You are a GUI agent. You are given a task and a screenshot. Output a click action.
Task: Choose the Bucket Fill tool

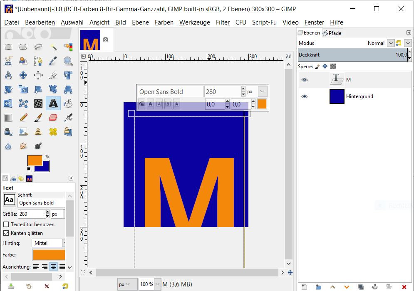[68, 103]
